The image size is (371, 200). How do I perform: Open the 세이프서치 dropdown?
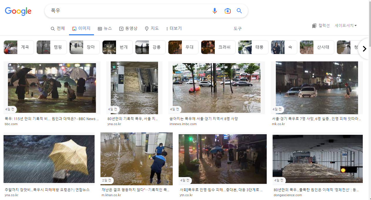pyautogui.click(x=346, y=26)
